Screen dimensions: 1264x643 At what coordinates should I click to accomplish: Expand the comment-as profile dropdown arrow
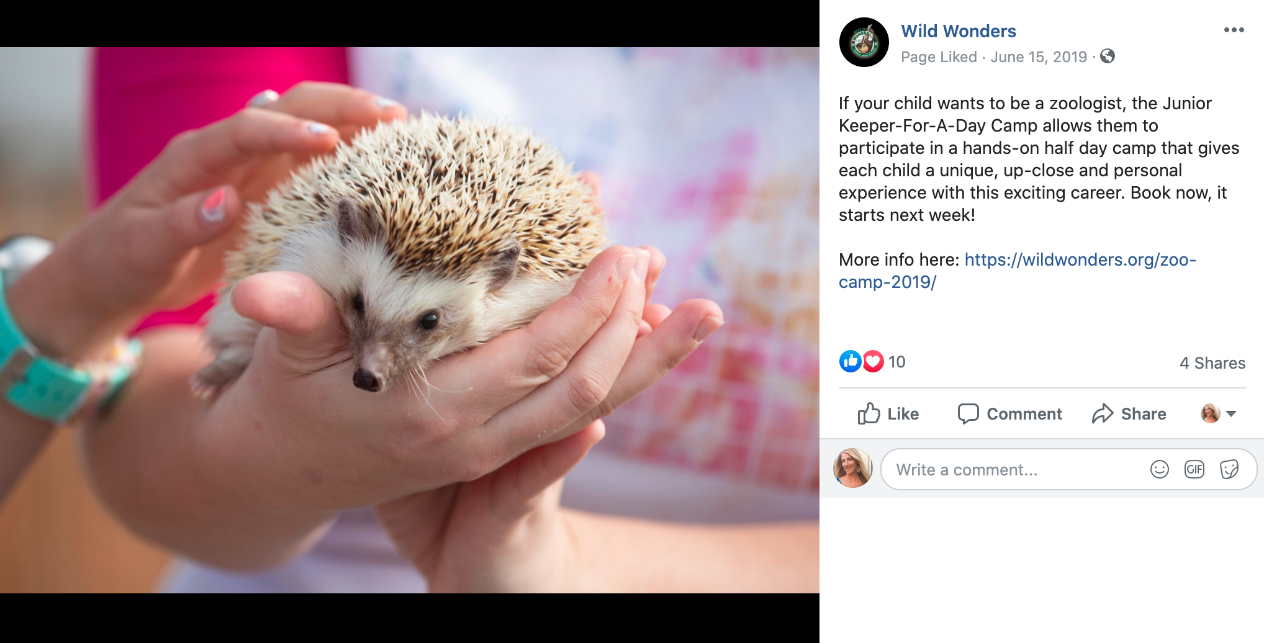[x=1231, y=413]
